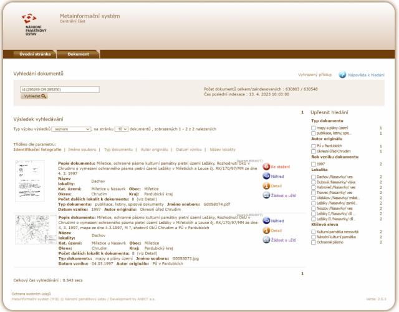Click Žádost o užití for first result
Image resolution: width=399 pixels, height=312 pixels.
click(x=266, y=195)
